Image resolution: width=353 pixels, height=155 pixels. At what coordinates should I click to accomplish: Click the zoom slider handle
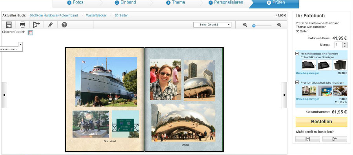click(254, 26)
